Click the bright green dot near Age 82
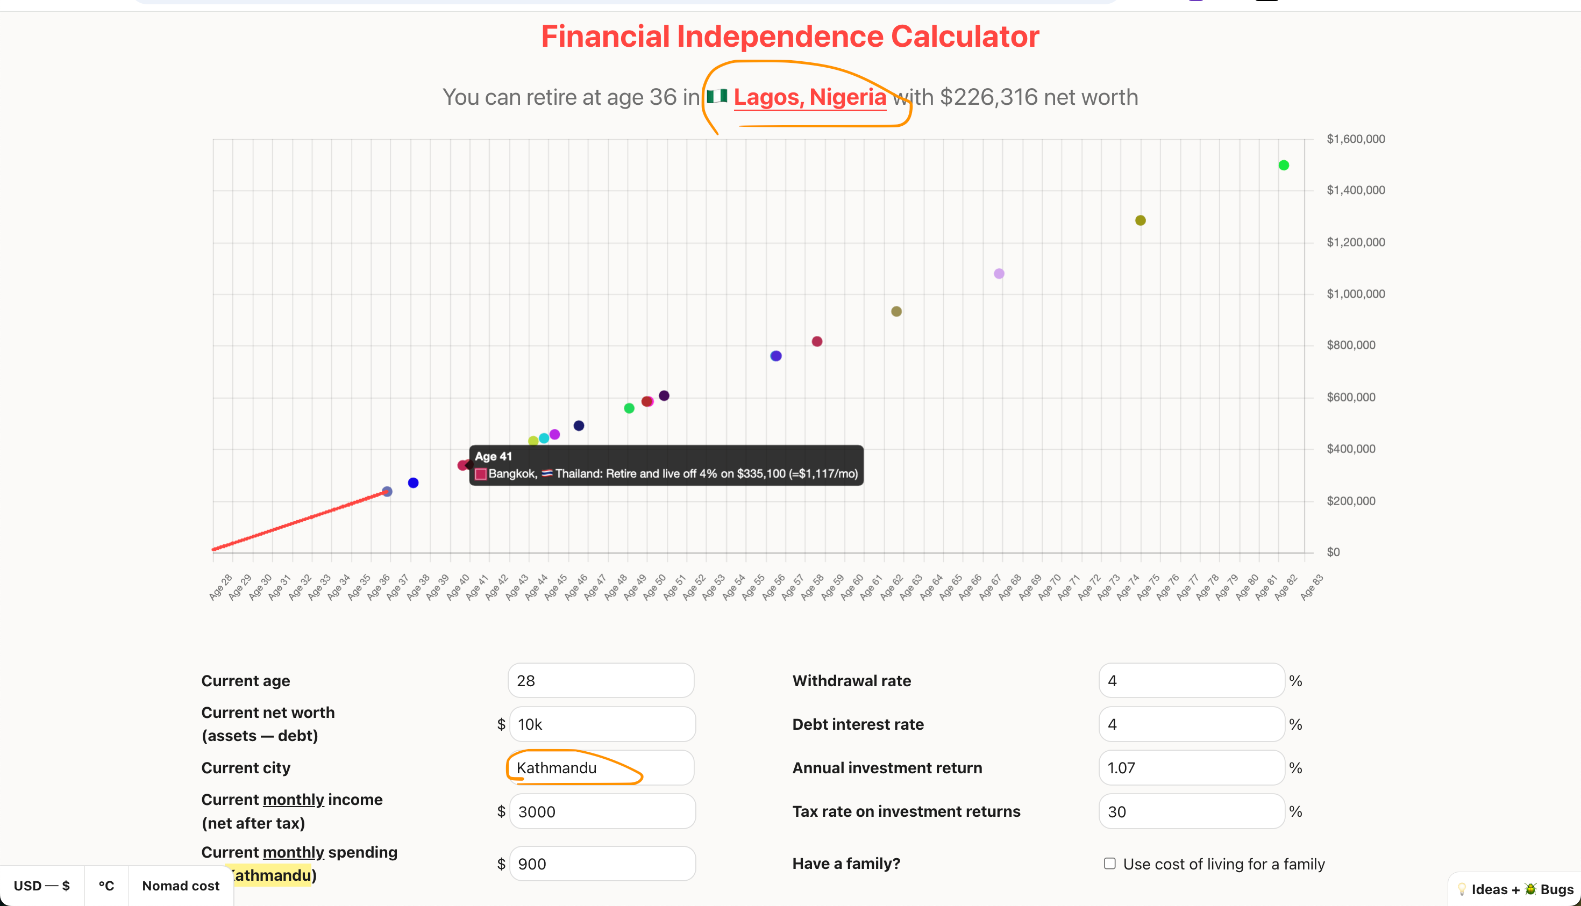 1284,166
